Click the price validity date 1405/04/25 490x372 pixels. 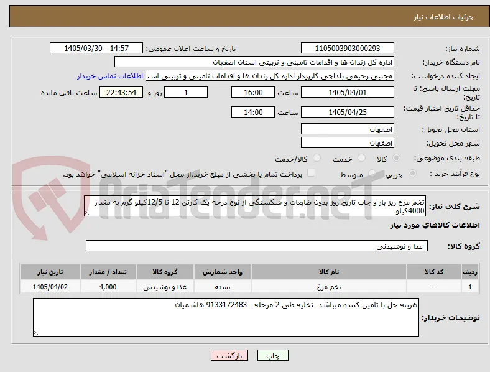(348, 112)
